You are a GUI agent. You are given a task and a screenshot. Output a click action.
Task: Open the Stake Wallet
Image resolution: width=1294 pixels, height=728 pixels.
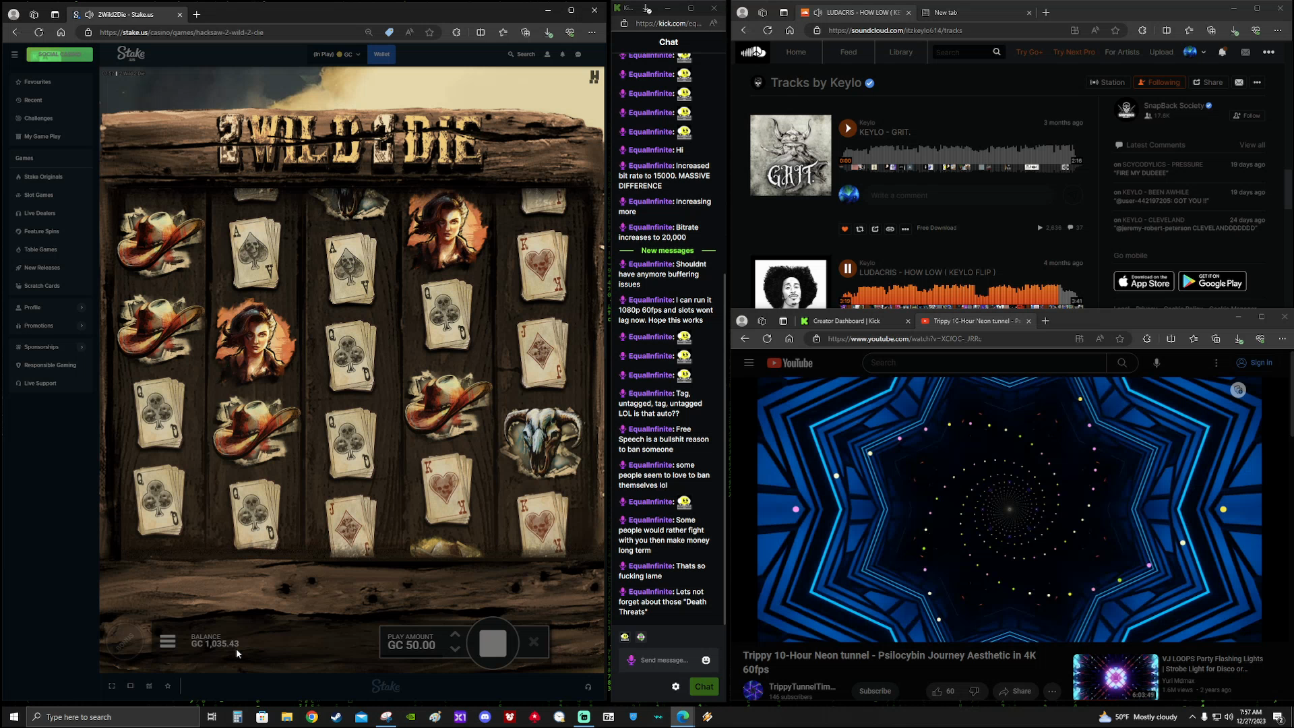pos(381,55)
